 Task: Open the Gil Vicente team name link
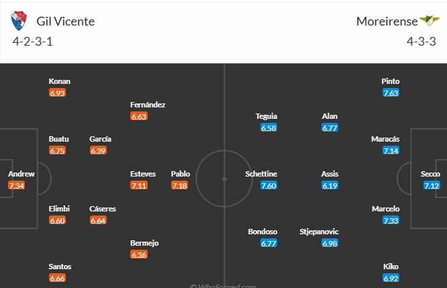[x=66, y=21]
